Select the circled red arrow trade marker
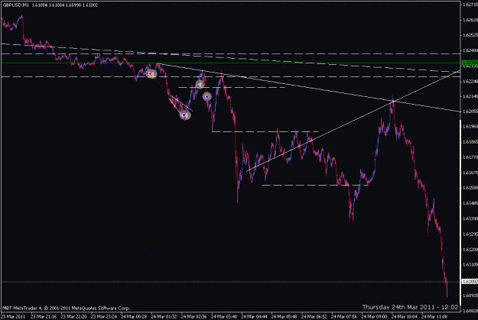 [x=151, y=74]
